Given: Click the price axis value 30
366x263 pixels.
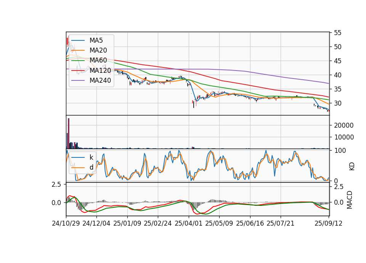Looking at the screenshot, I should (x=338, y=103).
